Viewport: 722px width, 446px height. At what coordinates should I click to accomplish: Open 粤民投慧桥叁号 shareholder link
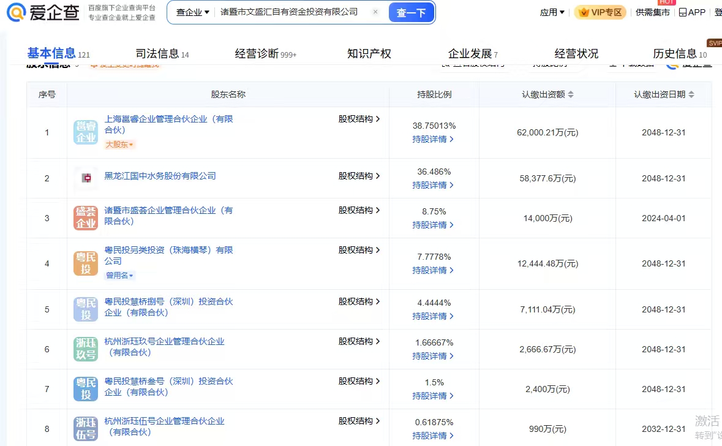coord(168,387)
